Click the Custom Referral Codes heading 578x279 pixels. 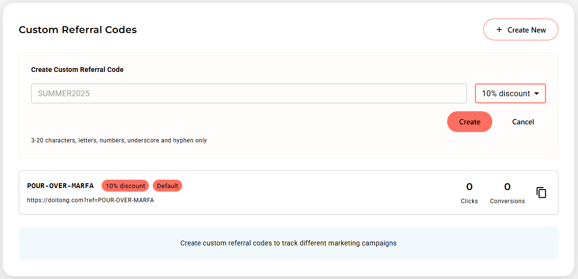pyautogui.click(x=78, y=30)
